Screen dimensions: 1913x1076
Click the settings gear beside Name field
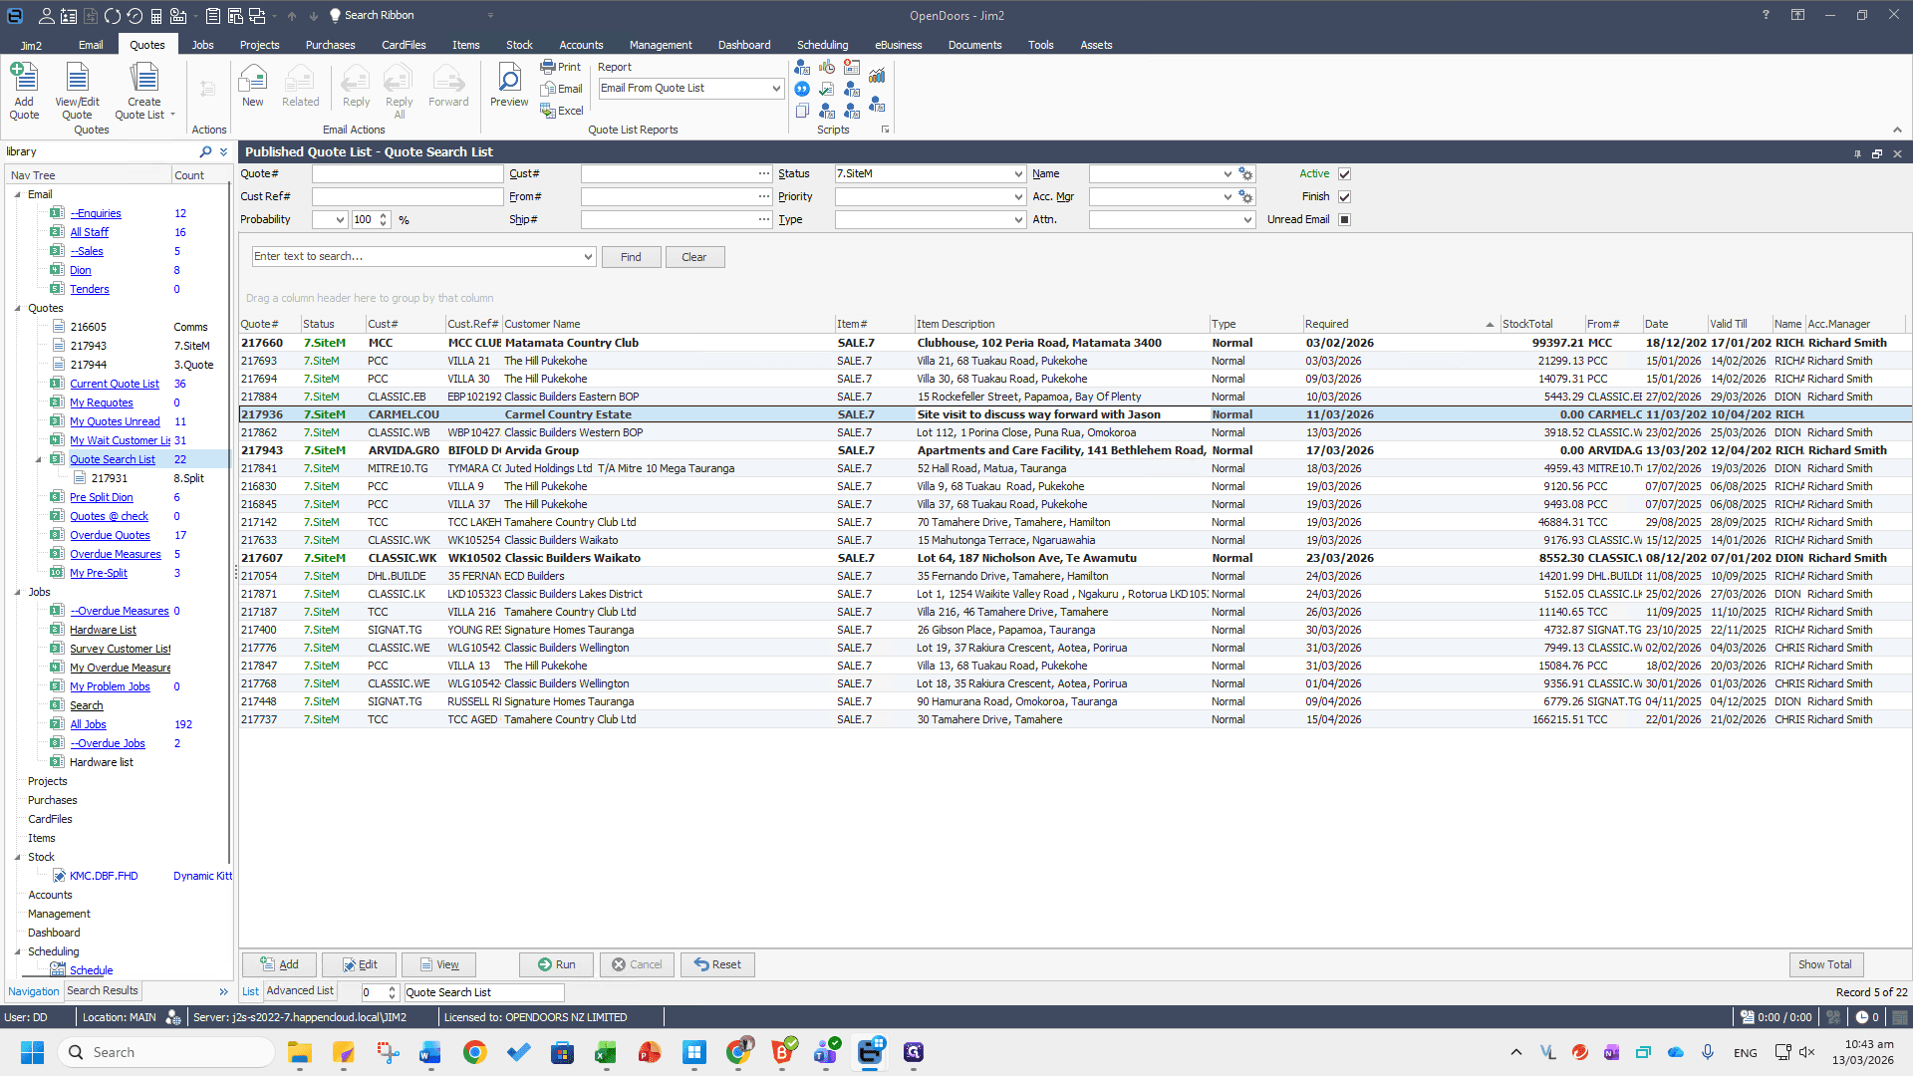tap(1245, 173)
